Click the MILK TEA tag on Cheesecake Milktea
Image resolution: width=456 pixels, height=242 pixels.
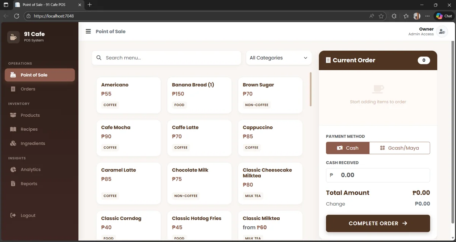click(253, 196)
